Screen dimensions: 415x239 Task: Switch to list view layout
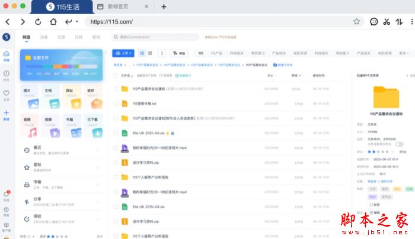tap(142, 53)
